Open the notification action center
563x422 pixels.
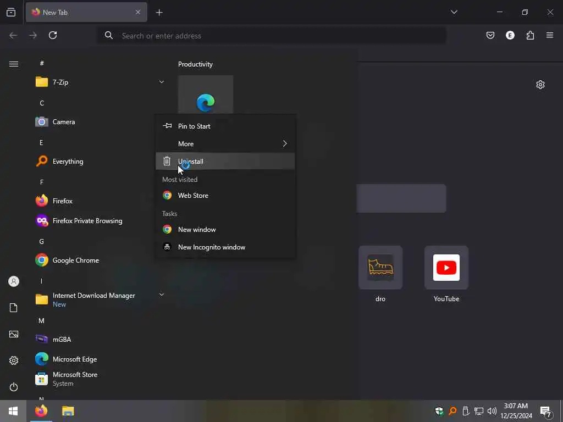pyautogui.click(x=546, y=411)
